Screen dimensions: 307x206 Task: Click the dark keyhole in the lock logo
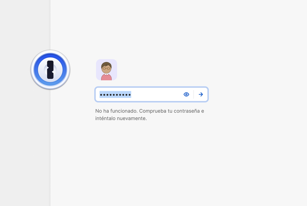(x=50, y=70)
